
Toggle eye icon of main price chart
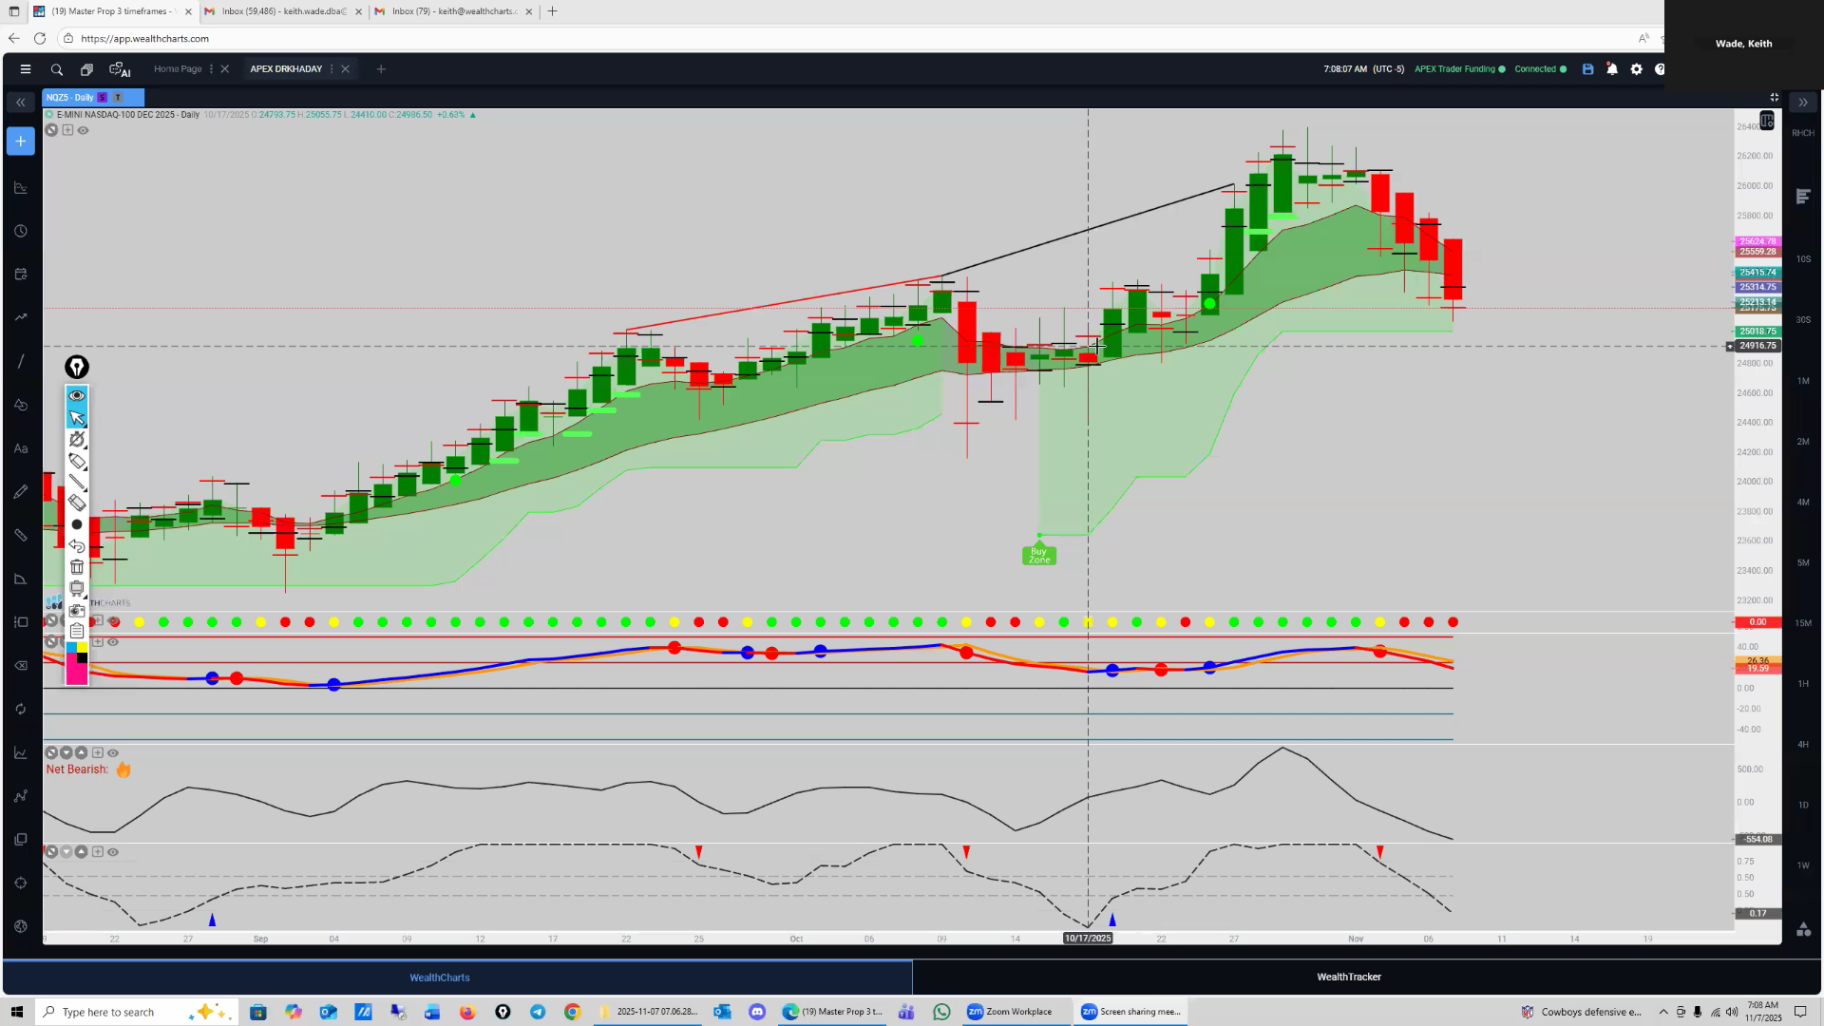click(84, 130)
